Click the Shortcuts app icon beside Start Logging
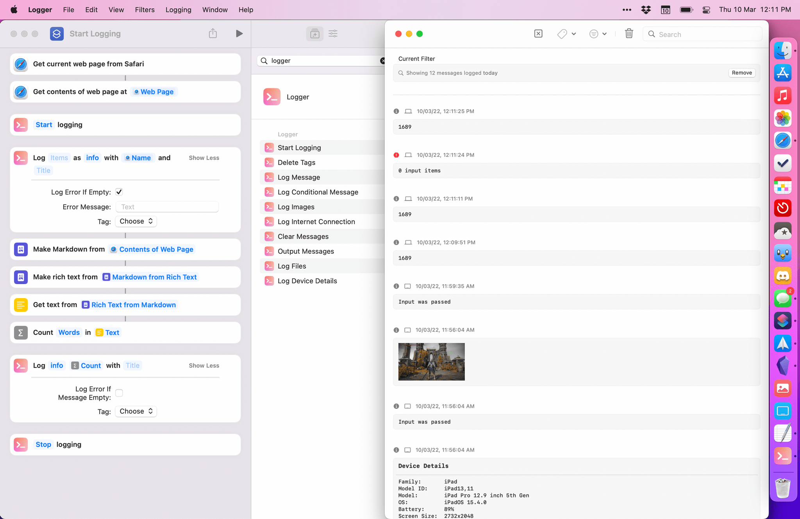Image resolution: width=800 pixels, height=519 pixels. pos(57,34)
